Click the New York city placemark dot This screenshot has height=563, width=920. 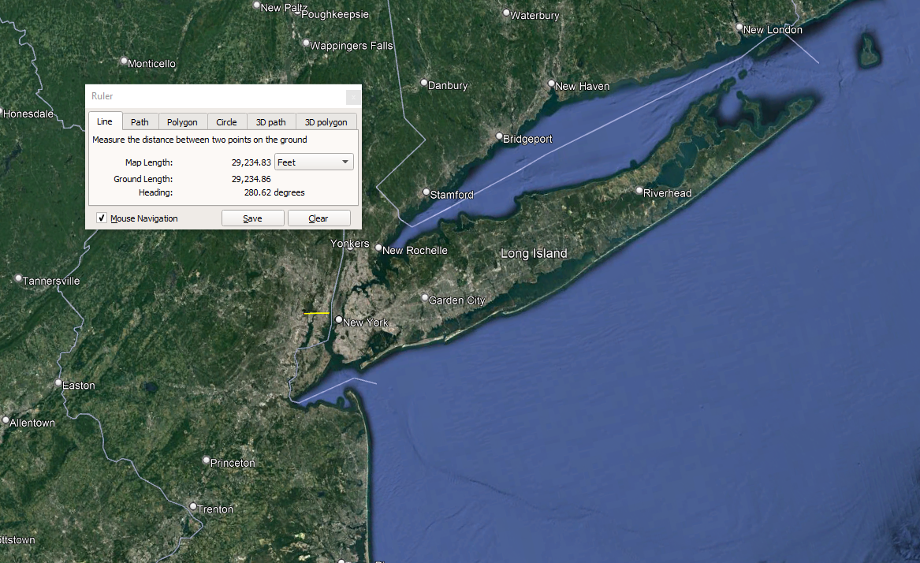click(x=339, y=320)
